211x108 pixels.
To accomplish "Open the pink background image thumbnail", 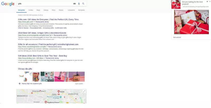I will [x=61, y=77].
